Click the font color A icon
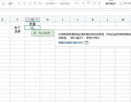 [x=3, y=3]
